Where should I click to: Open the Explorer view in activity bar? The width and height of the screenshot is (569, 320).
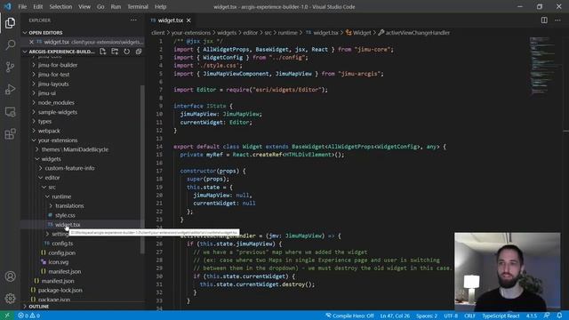[x=10, y=23]
